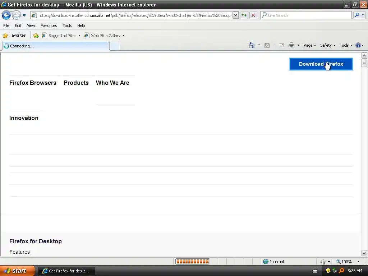Click the Features link
This screenshot has height=276, width=368.
19,252
